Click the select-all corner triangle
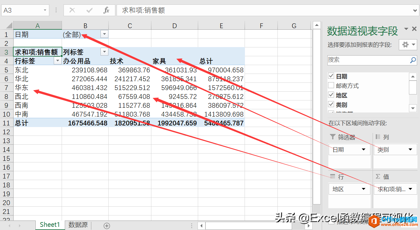 (9, 26)
